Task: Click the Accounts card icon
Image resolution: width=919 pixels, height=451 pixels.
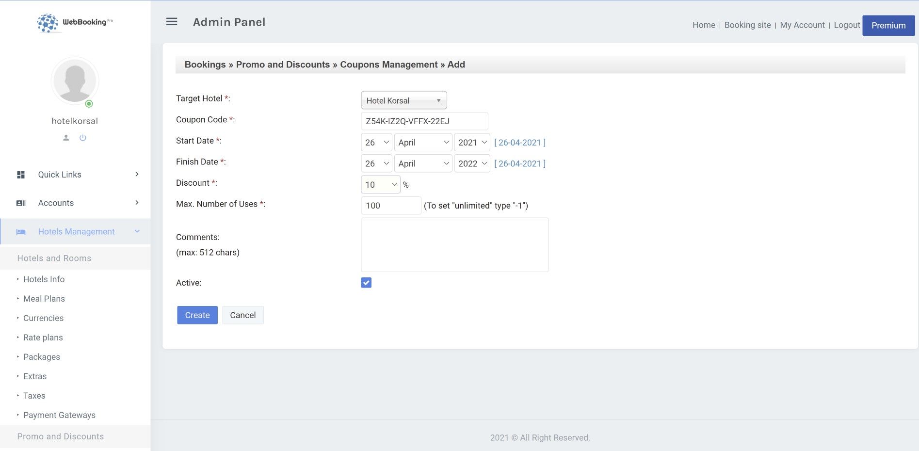Action: click(21, 203)
